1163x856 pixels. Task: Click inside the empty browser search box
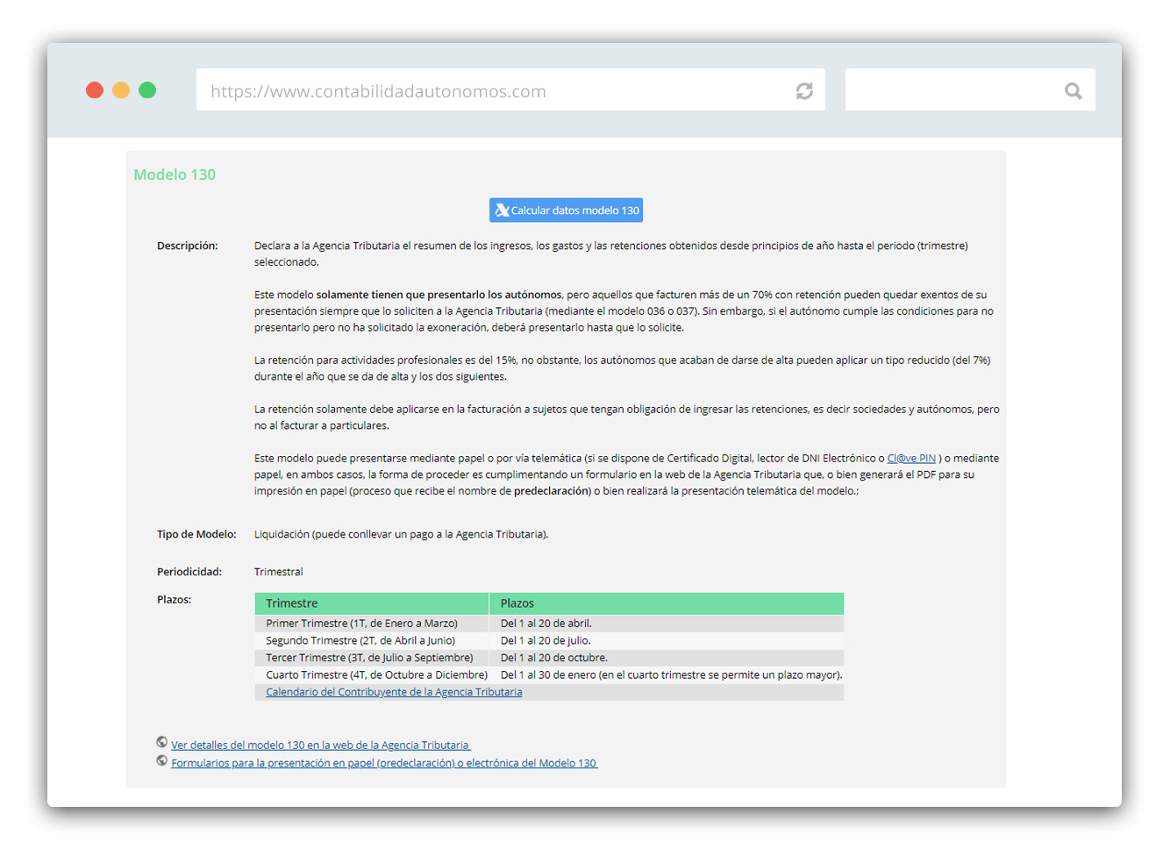click(952, 91)
